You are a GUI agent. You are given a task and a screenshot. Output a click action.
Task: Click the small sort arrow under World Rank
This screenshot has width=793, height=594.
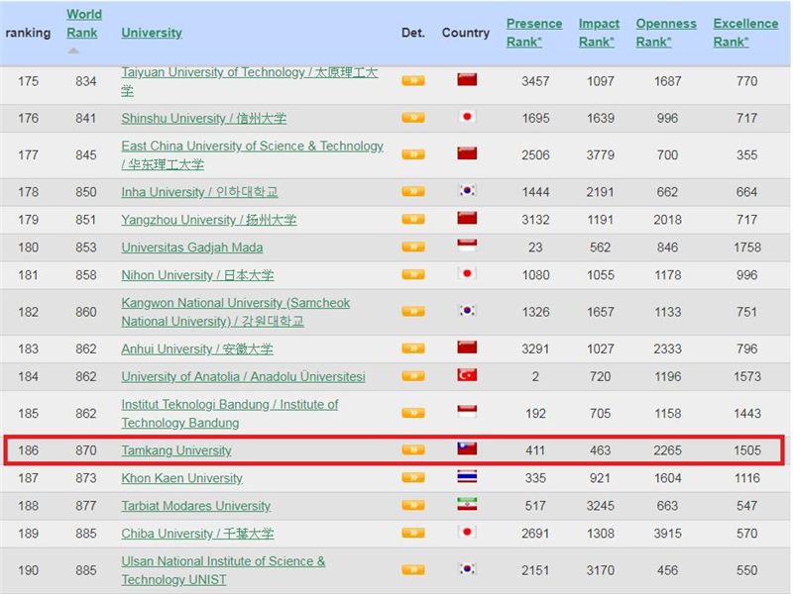coord(73,51)
